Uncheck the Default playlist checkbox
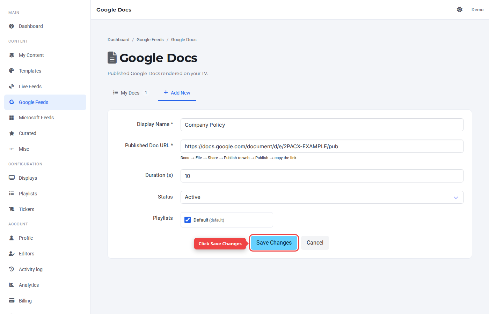The height and width of the screenshot is (314, 489). 188,220
